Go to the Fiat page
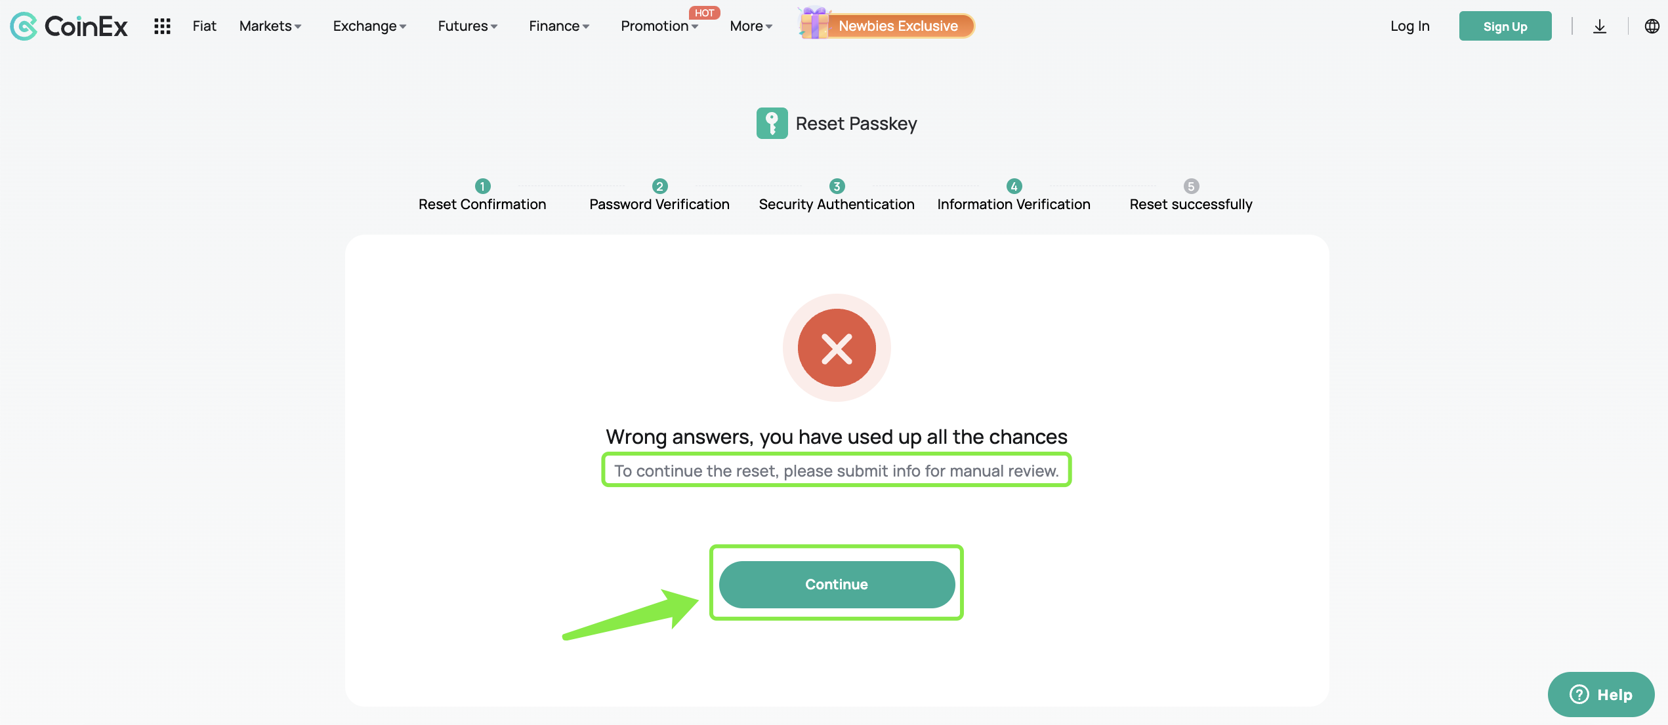Screen dimensions: 1668x725 click(x=204, y=26)
